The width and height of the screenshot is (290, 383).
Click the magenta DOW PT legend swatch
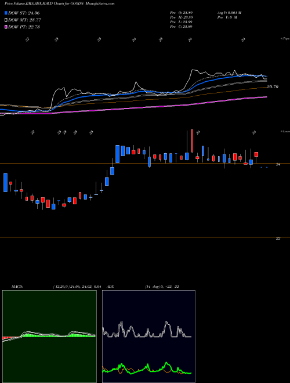[6, 27]
